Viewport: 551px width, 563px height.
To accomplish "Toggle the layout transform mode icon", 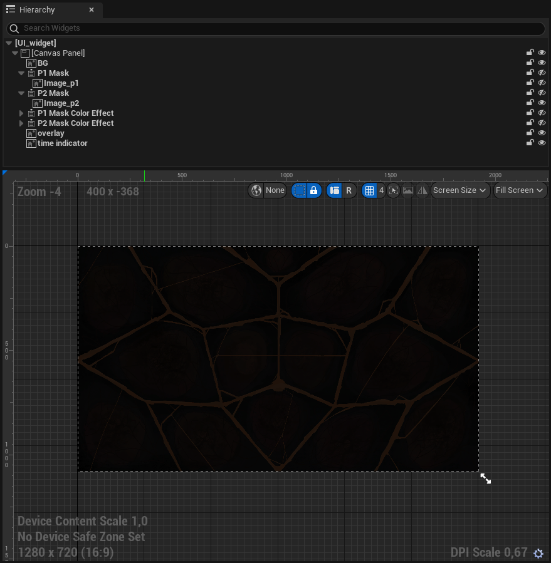I will pyautogui.click(x=335, y=190).
